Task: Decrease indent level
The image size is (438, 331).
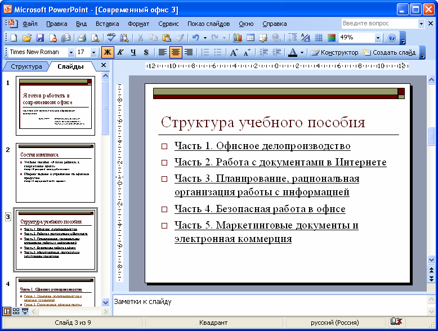Action: pos(263,52)
